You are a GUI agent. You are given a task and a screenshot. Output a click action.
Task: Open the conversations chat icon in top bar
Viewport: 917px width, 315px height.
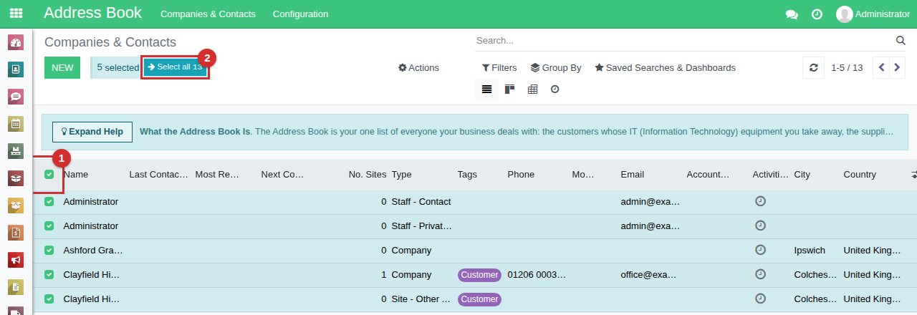[x=792, y=14]
